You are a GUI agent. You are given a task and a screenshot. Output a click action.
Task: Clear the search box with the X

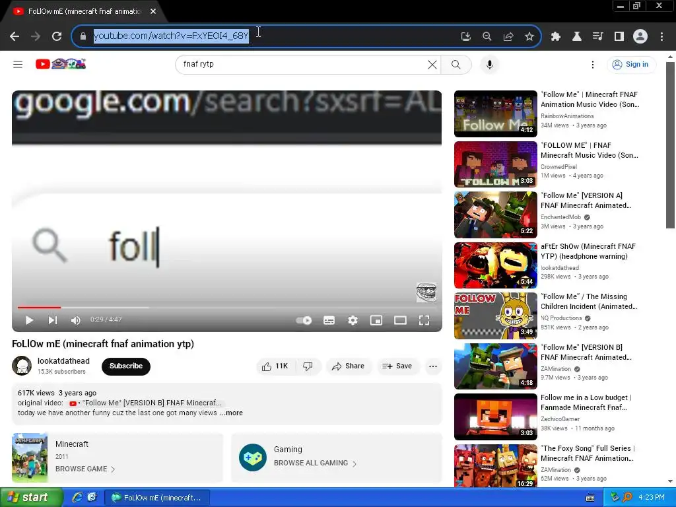432,65
